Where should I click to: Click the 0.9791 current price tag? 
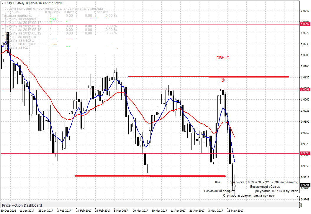(305, 185)
